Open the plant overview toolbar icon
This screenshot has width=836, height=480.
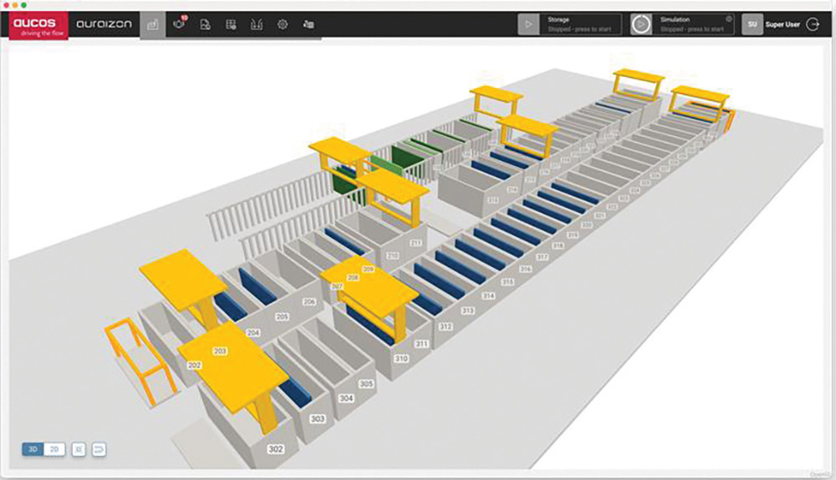click(153, 24)
